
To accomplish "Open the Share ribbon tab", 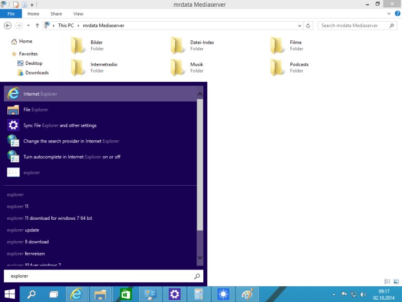I will 56,14.
